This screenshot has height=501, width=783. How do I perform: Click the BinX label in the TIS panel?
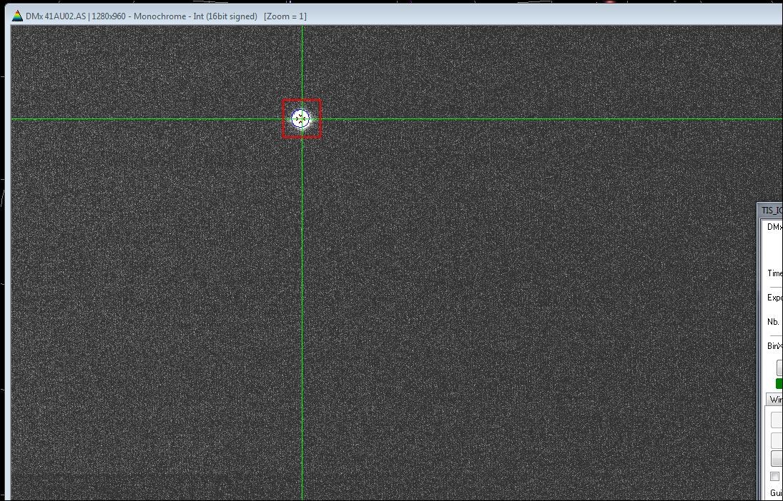774,346
